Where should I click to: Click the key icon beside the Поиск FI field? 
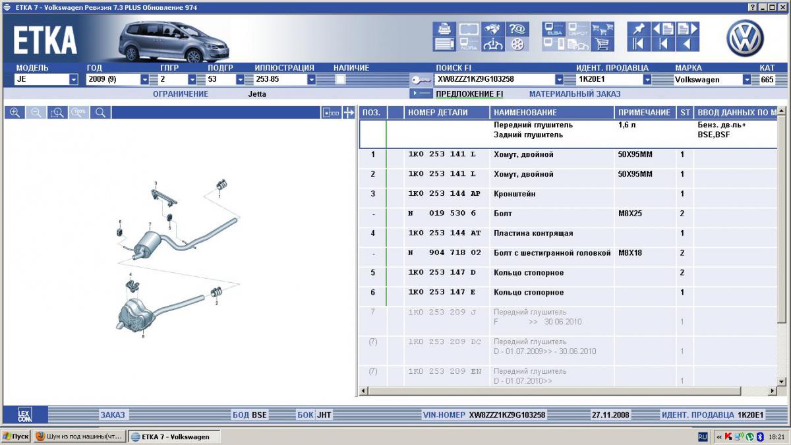pos(421,80)
